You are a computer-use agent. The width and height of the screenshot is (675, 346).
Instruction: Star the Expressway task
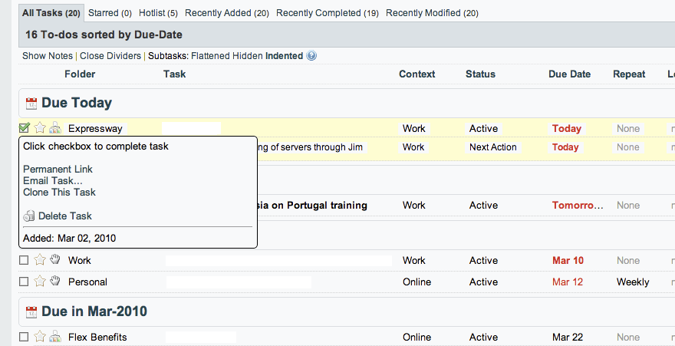pos(40,128)
